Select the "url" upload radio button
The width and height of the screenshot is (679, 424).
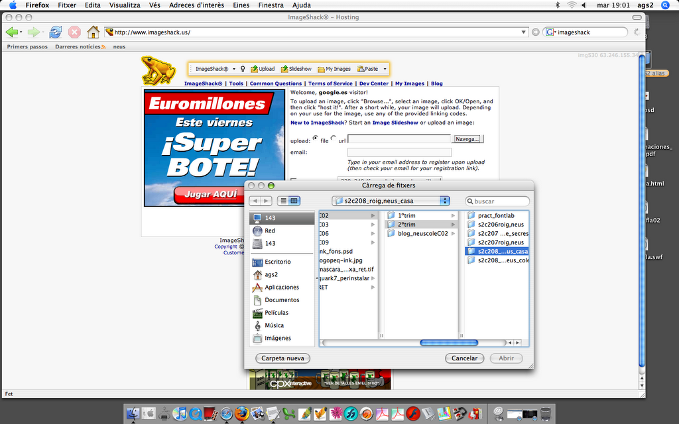[x=334, y=138]
